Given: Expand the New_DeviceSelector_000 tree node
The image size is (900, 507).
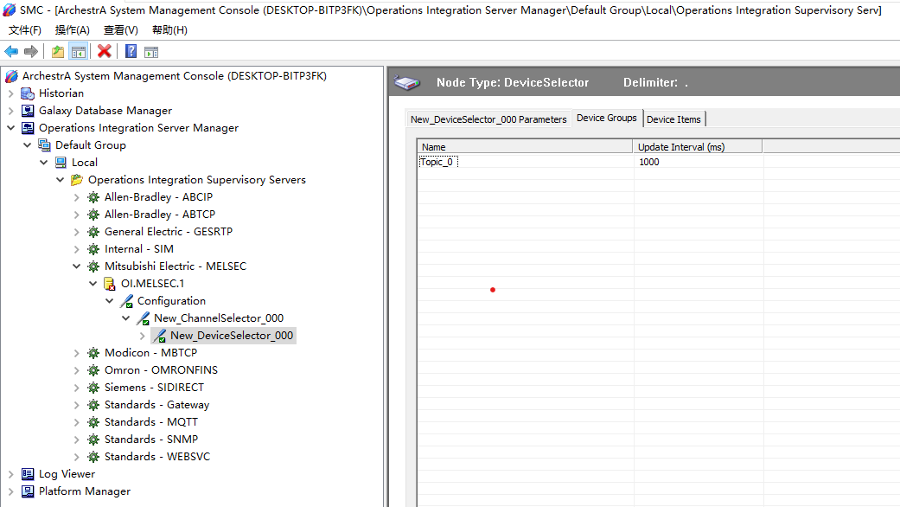Looking at the screenshot, I should 143,336.
